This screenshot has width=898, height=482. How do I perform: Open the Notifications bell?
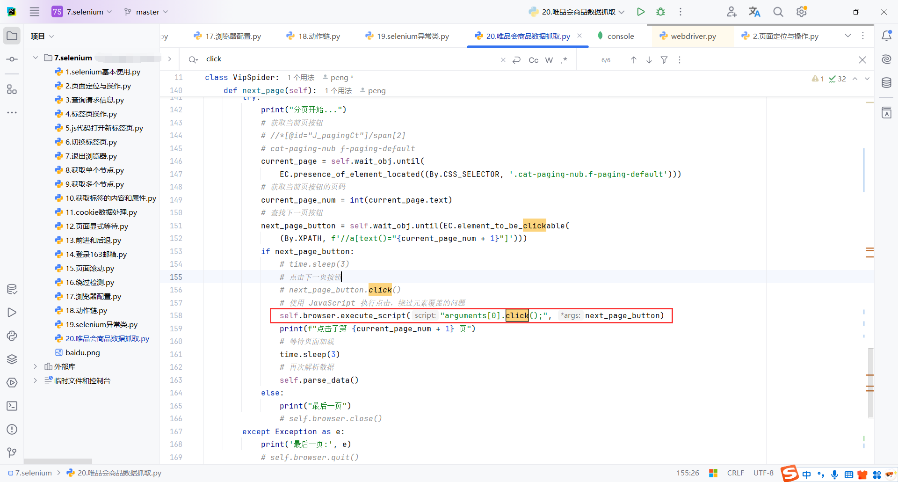point(886,36)
